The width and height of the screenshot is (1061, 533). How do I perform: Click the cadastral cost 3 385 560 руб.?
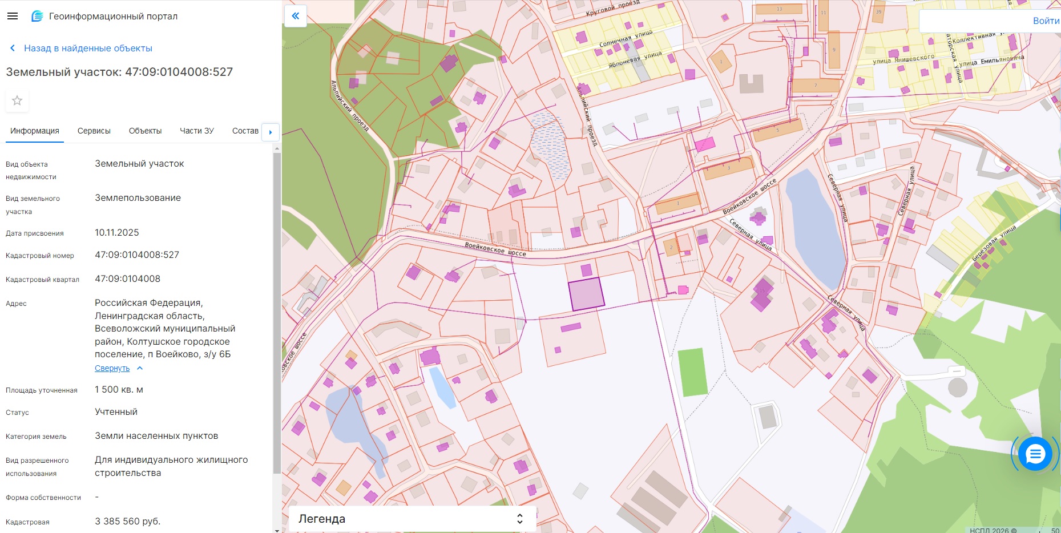pyautogui.click(x=128, y=521)
